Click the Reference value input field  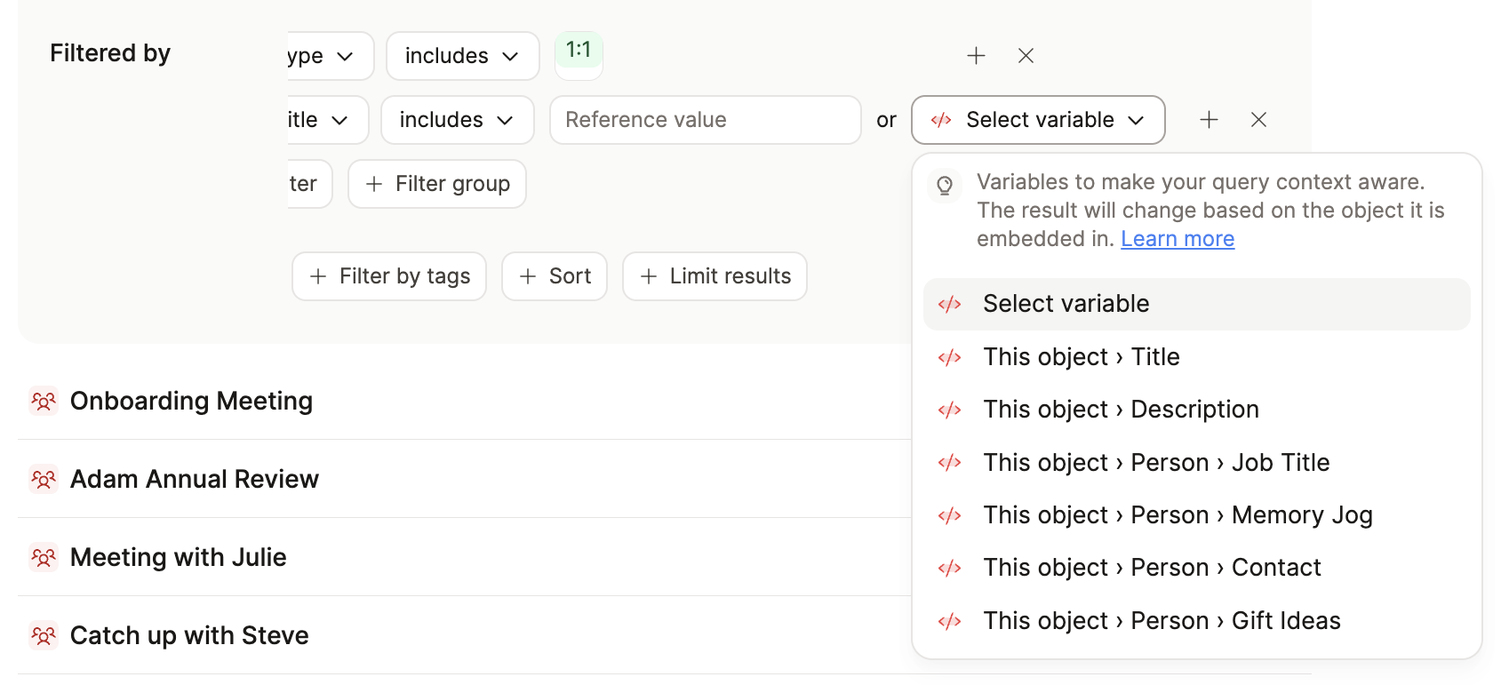coord(705,120)
